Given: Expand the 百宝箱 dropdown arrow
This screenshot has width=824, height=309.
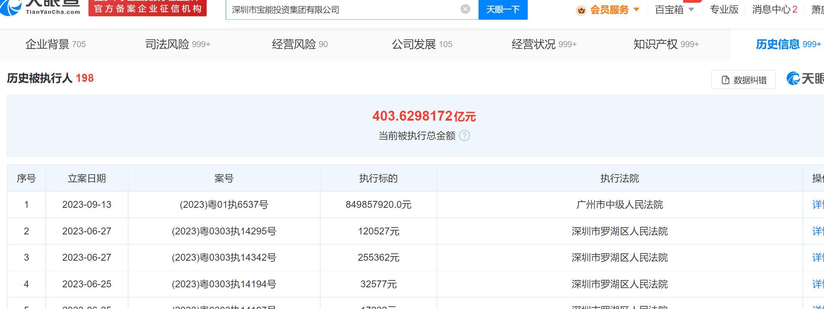Looking at the screenshot, I should (x=691, y=10).
